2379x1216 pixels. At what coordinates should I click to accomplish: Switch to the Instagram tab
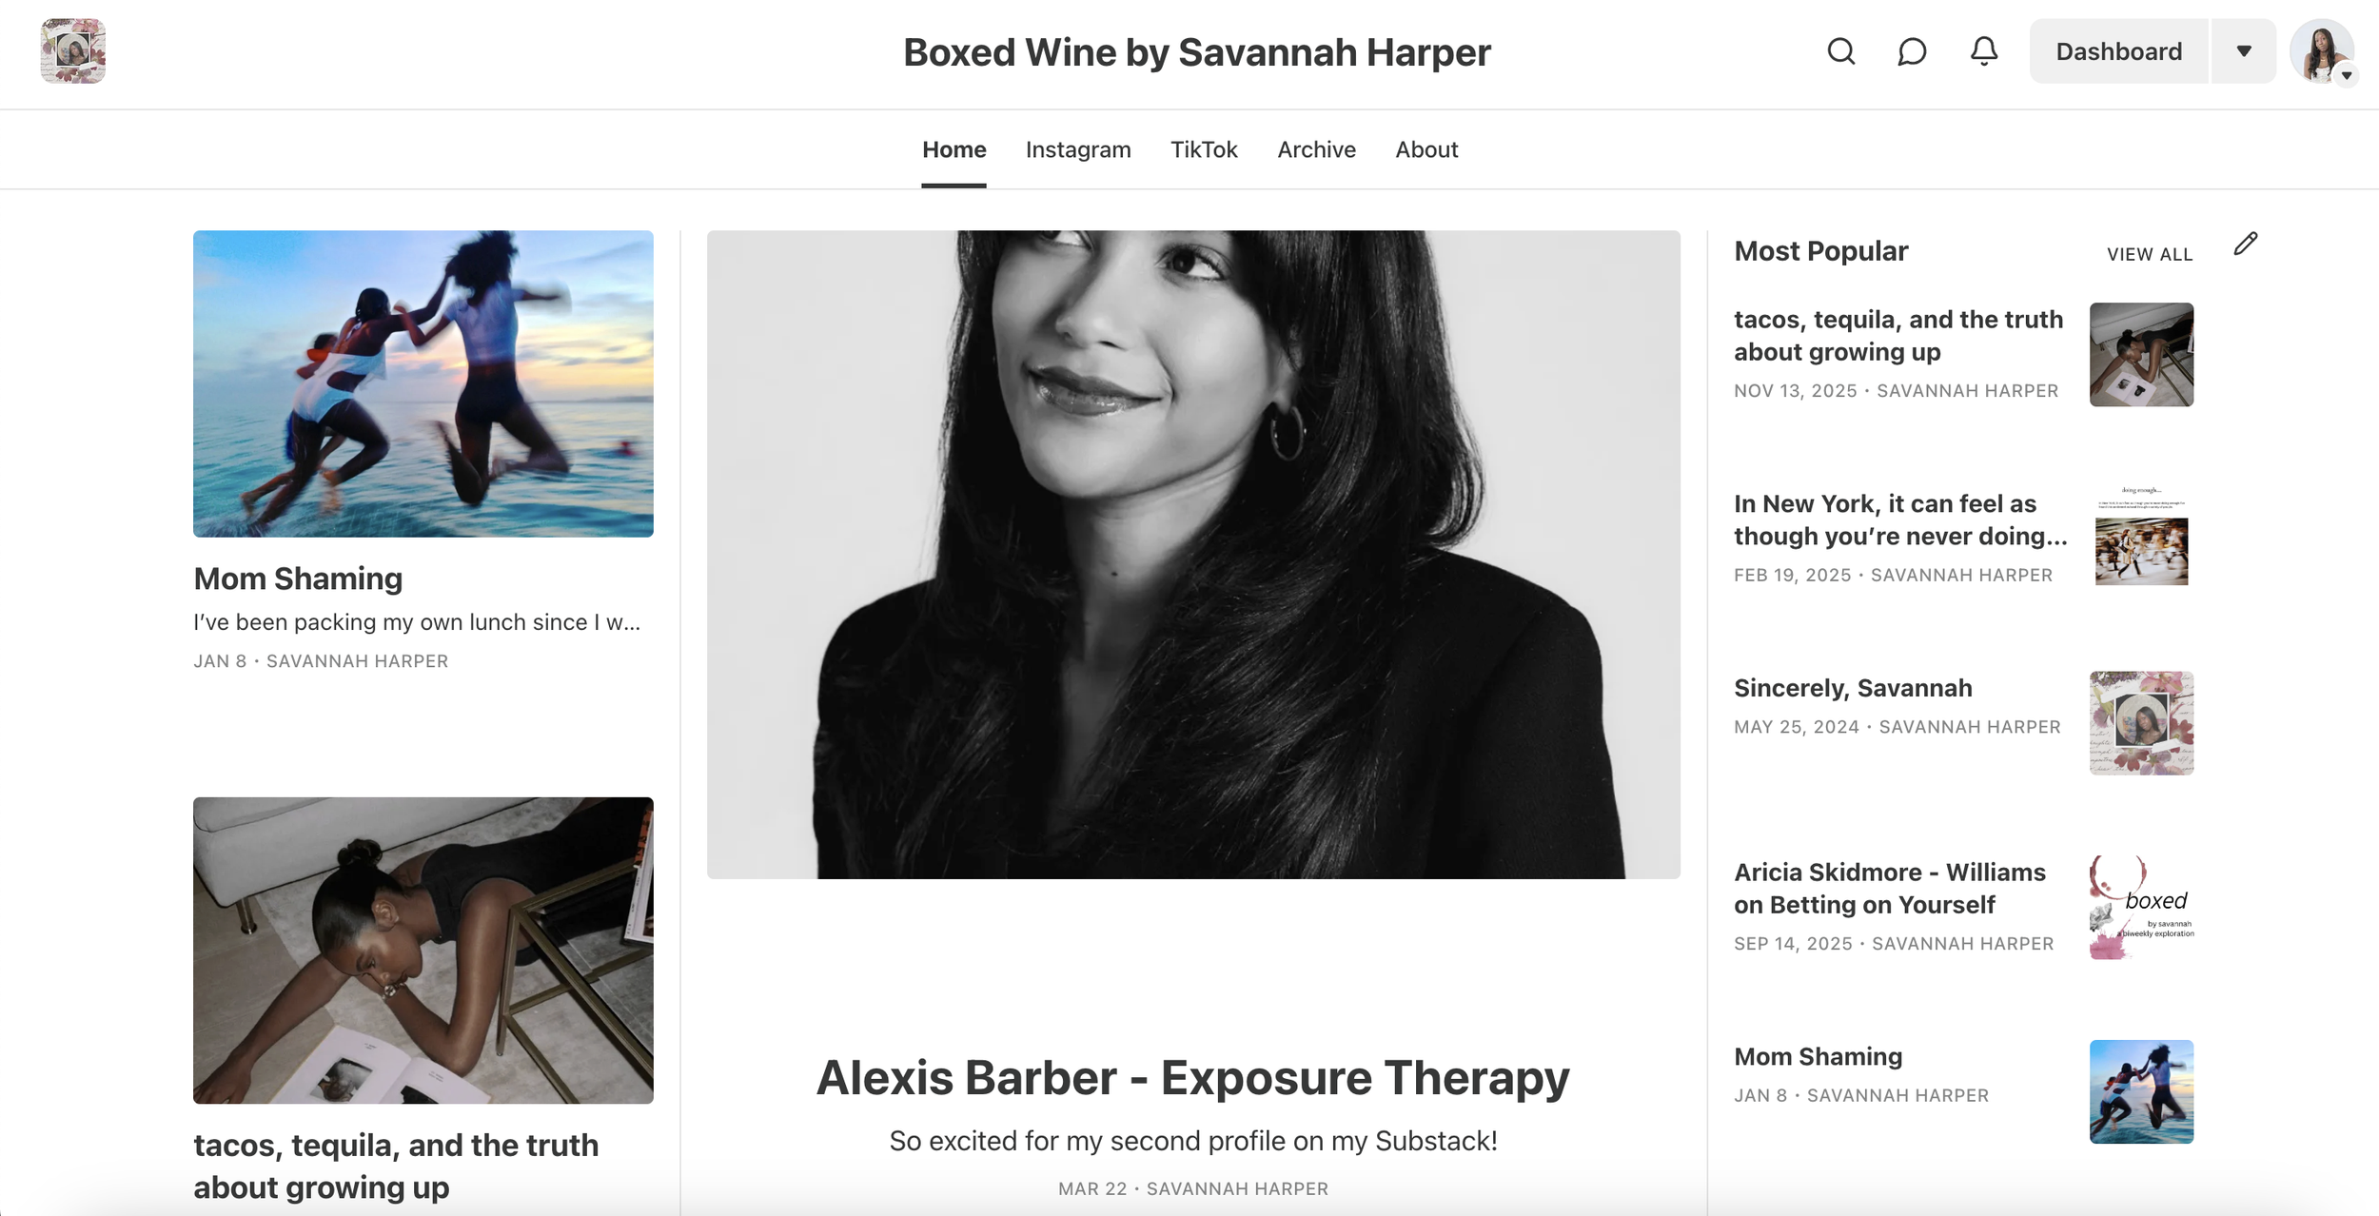(x=1078, y=149)
